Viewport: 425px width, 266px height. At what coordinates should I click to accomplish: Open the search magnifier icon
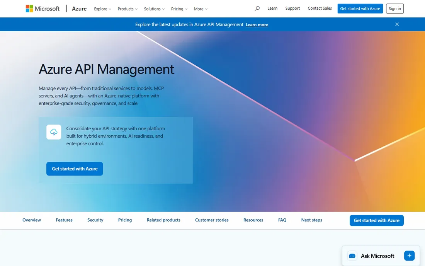pos(257,9)
